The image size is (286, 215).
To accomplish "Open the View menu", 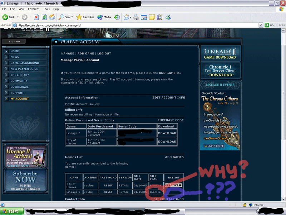I will coord(21,9).
